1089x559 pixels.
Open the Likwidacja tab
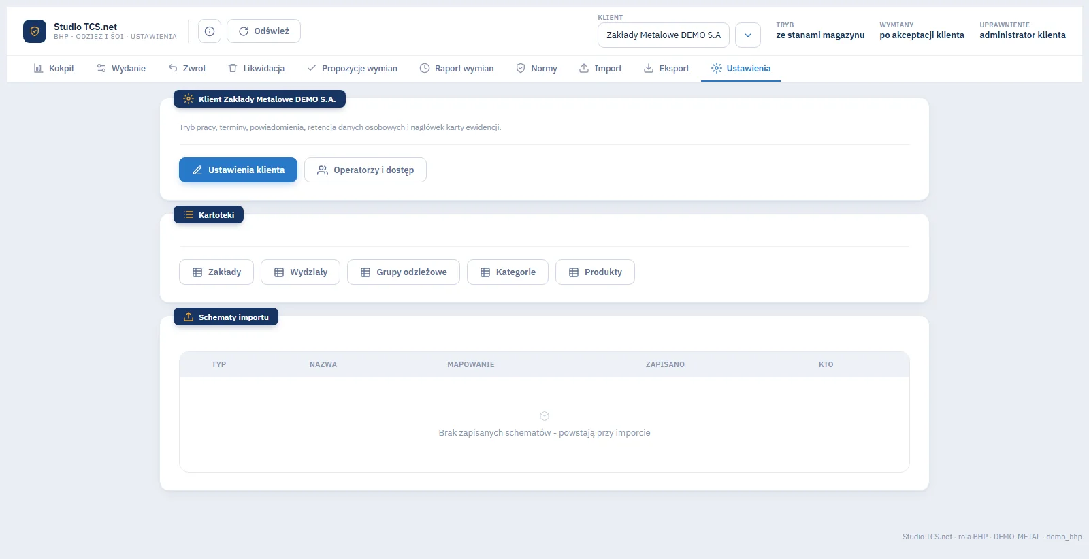256,69
